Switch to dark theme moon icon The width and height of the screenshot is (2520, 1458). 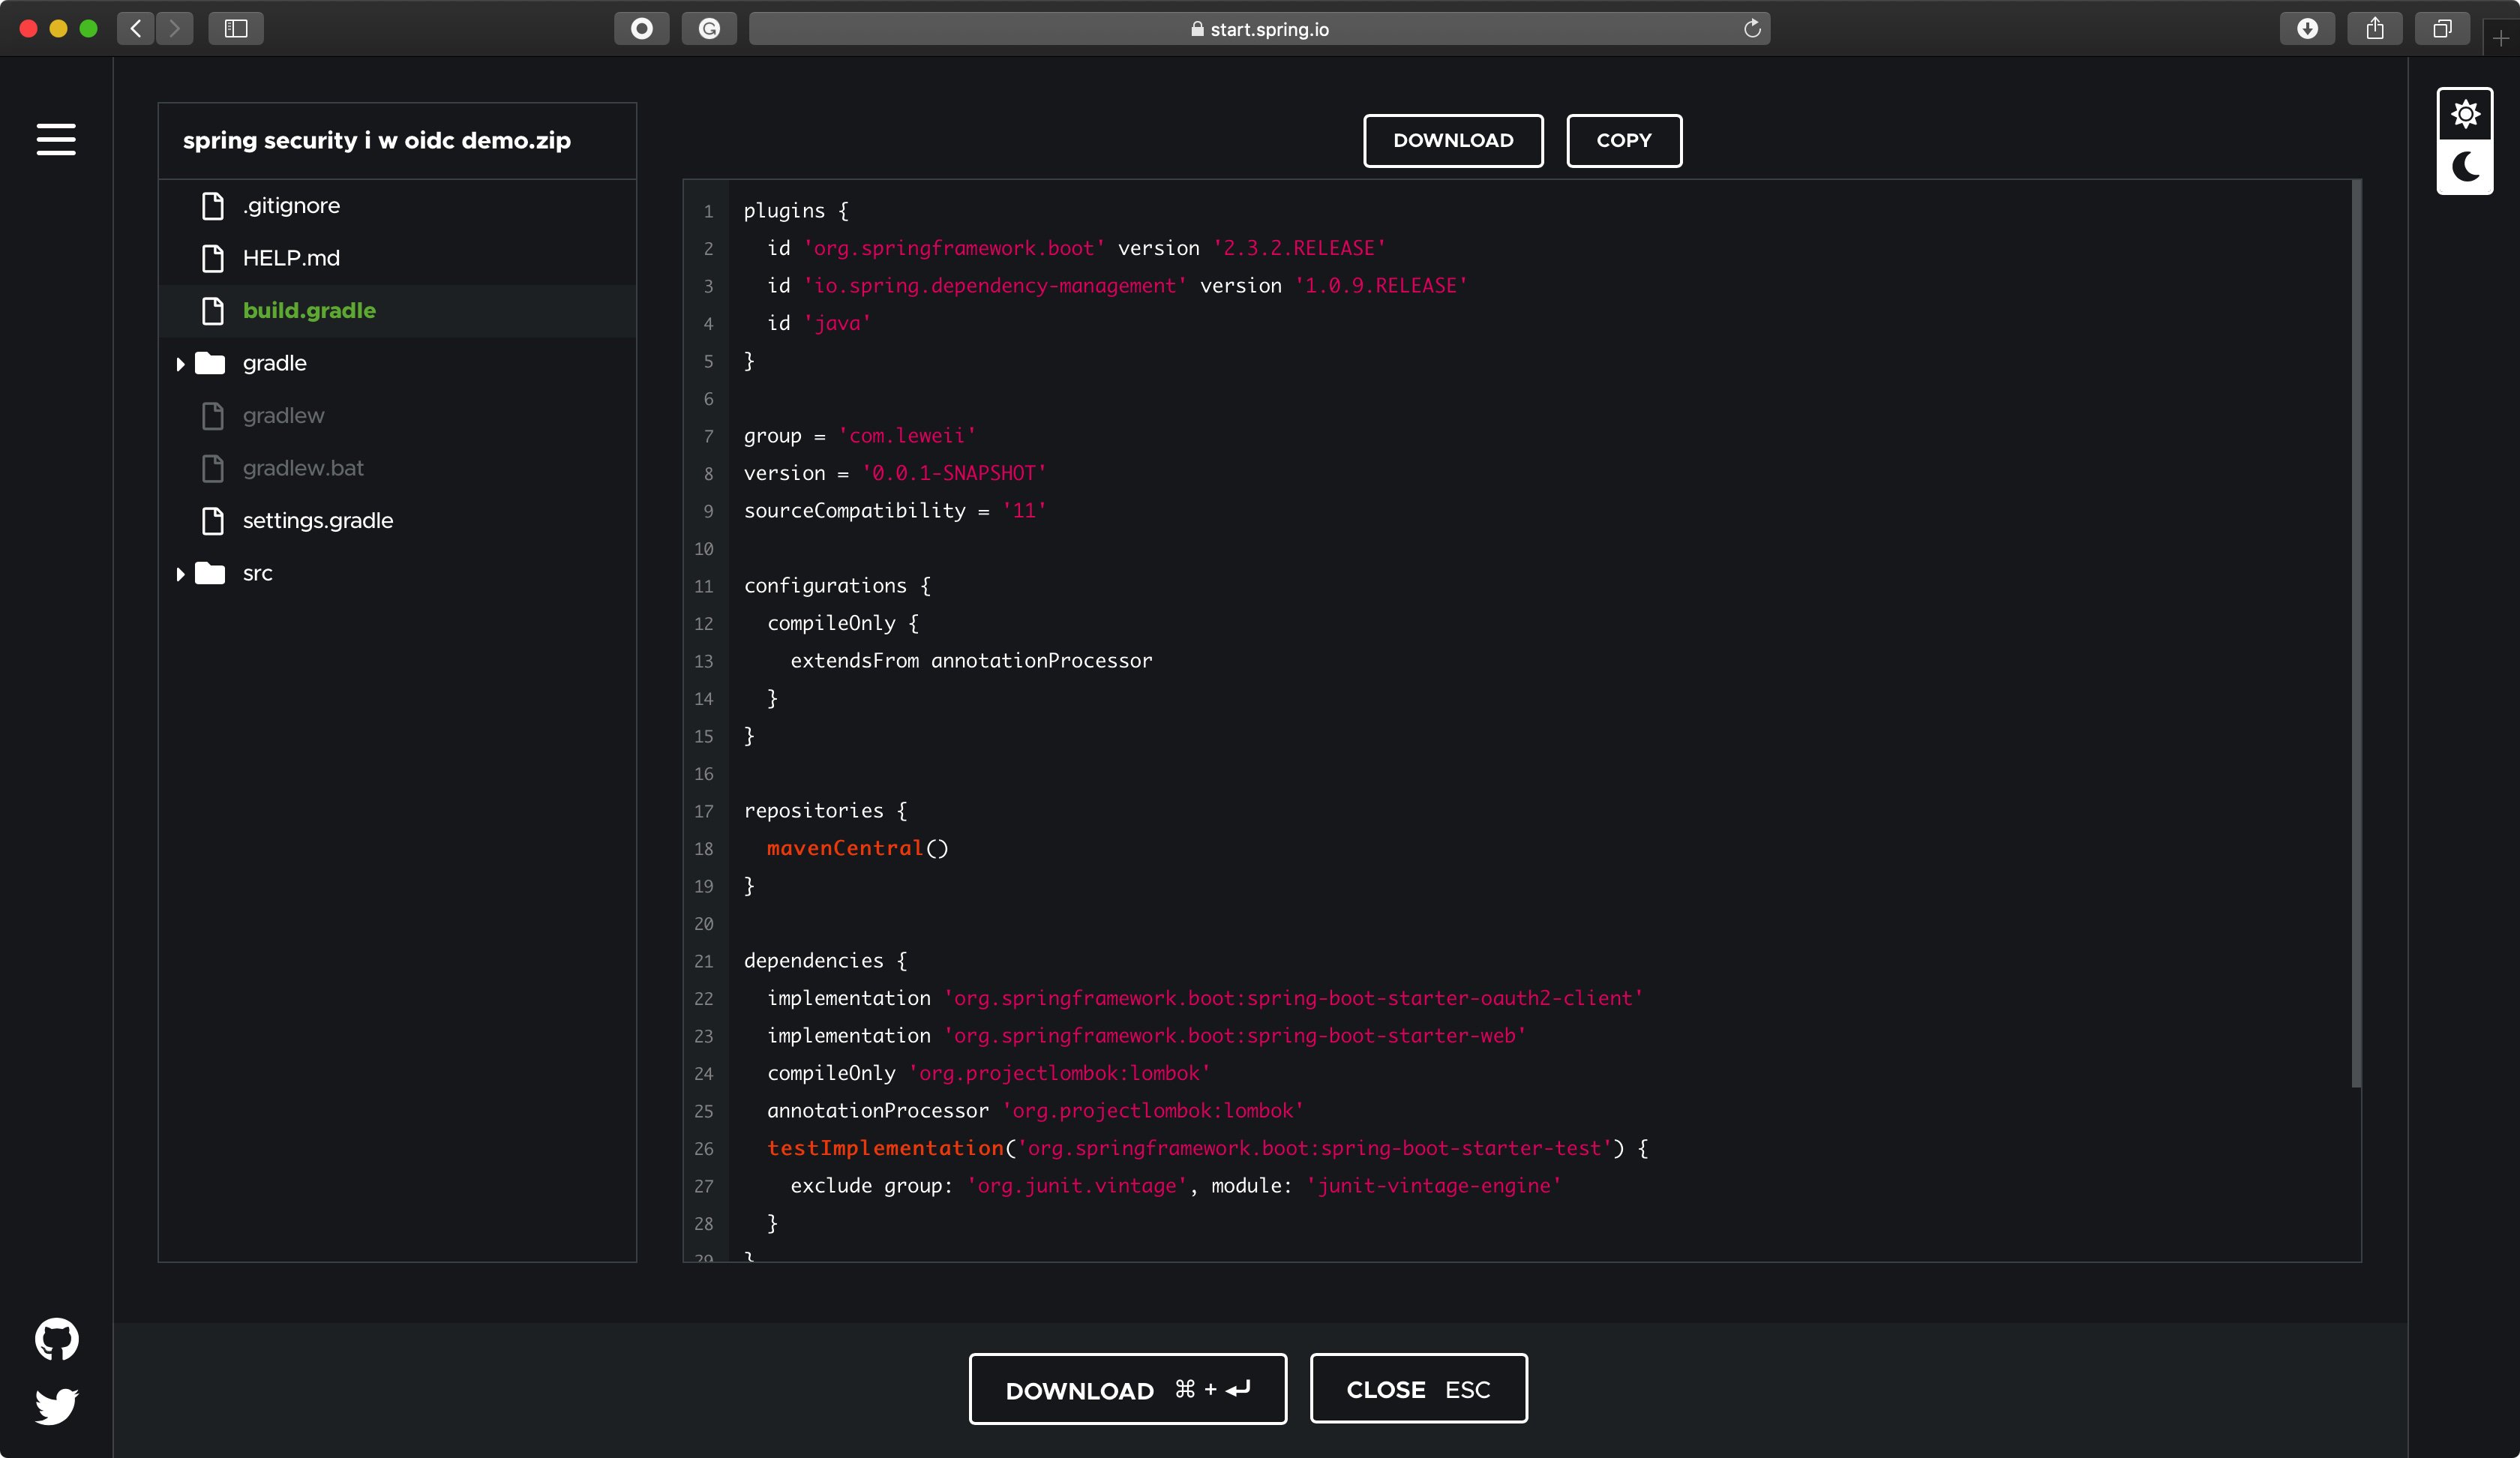pos(2465,166)
